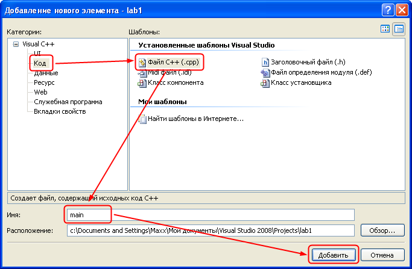
Task: Switch to large icons view
Action: [x=385, y=29]
